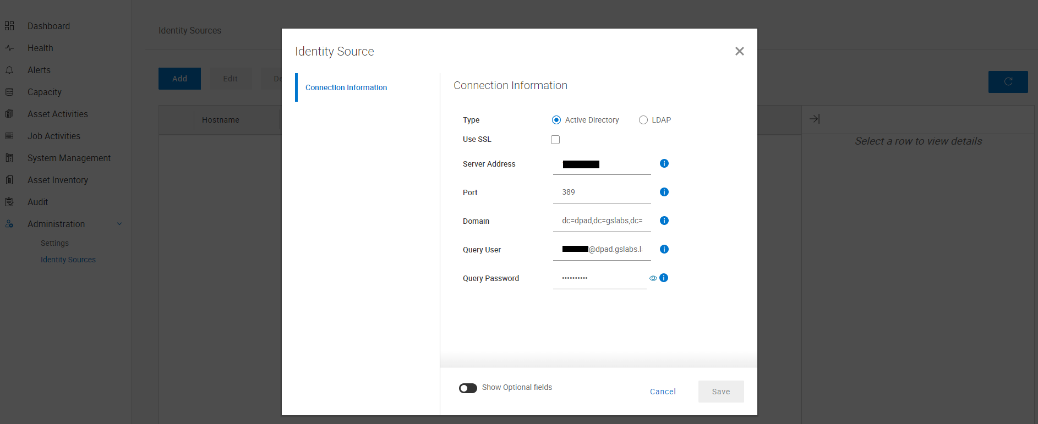Click the info icon next to Port
The width and height of the screenshot is (1038, 424).
click(664, 192)
